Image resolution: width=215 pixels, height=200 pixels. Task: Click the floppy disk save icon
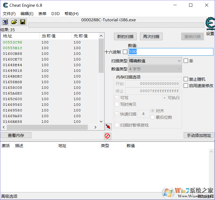23,22
